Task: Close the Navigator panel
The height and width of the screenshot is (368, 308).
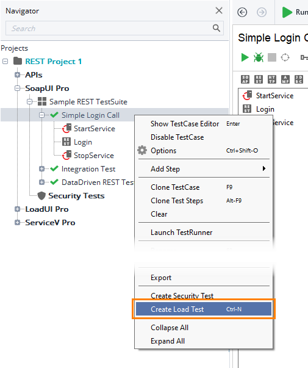Action: 218,10
